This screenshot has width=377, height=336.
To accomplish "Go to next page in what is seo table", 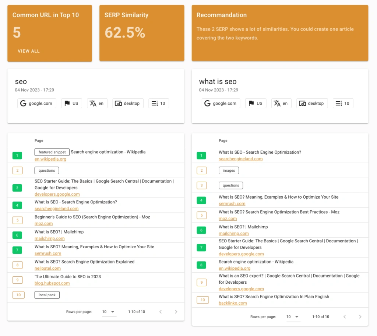I will pyautogui.click(x=360, y=317).
